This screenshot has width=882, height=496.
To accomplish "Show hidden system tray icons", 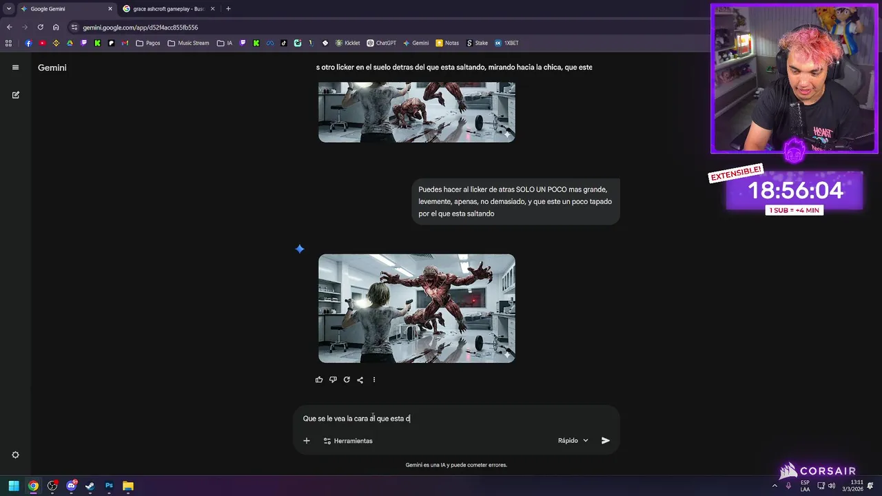I will pos(775,486).
